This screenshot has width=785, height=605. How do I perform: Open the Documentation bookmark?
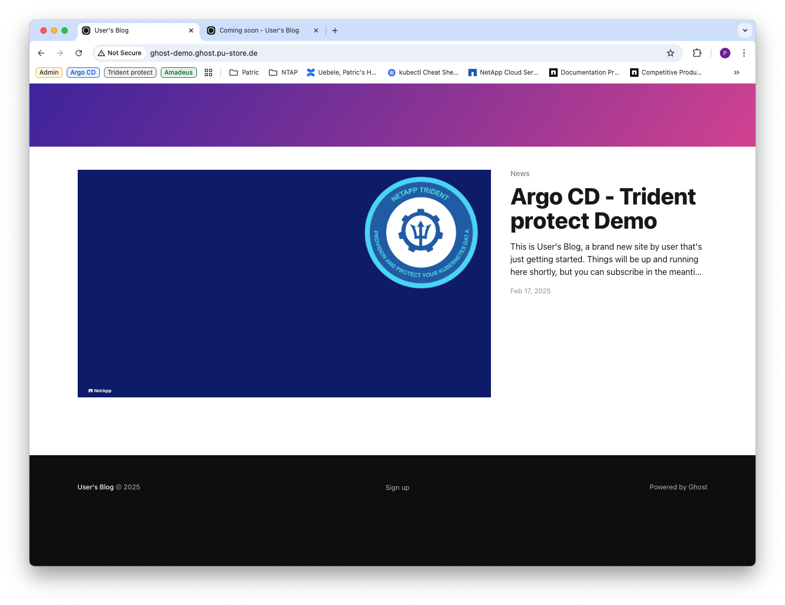(x=584, y=73)
